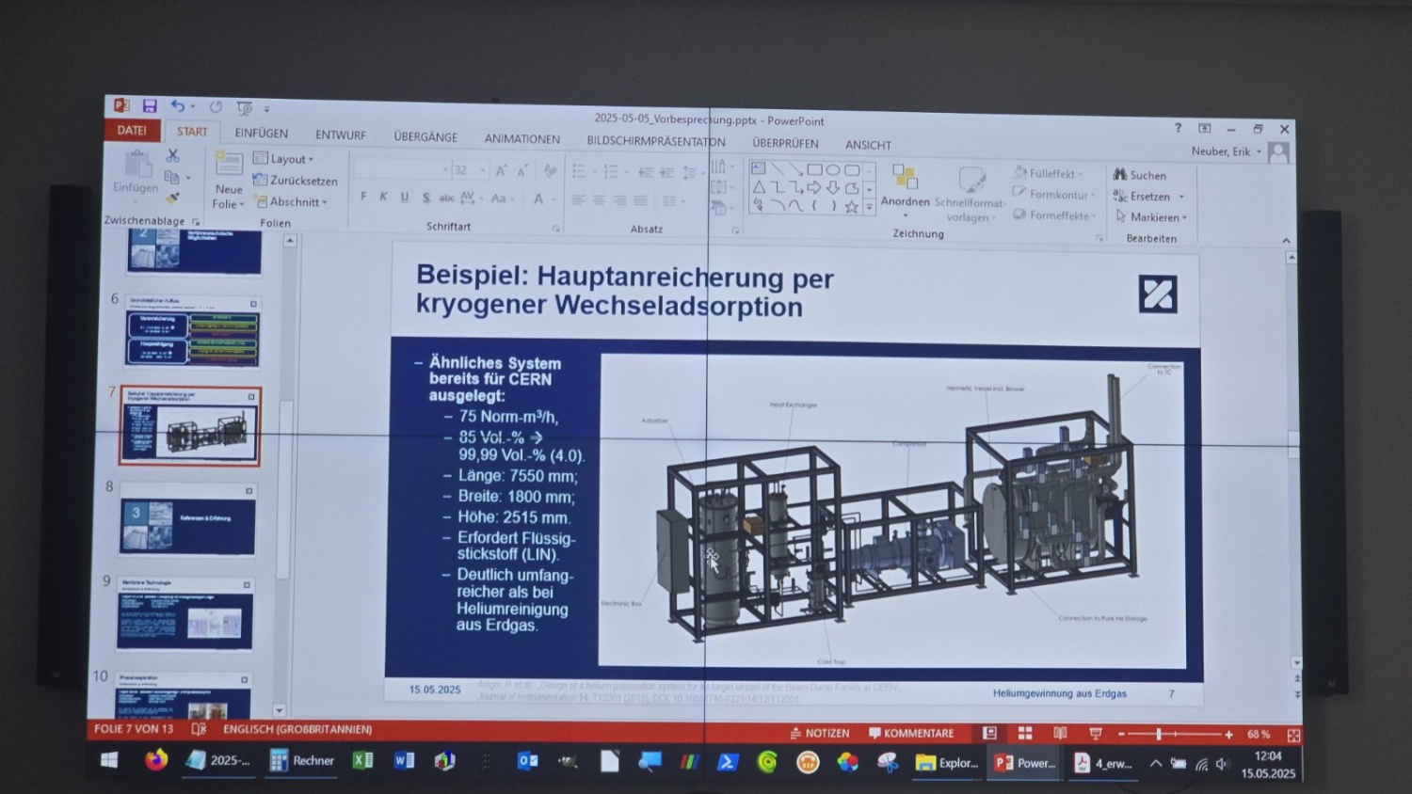Open the EINFÜGEN ribbon tab
1412x794 pixels.
(x=262, y=134)
